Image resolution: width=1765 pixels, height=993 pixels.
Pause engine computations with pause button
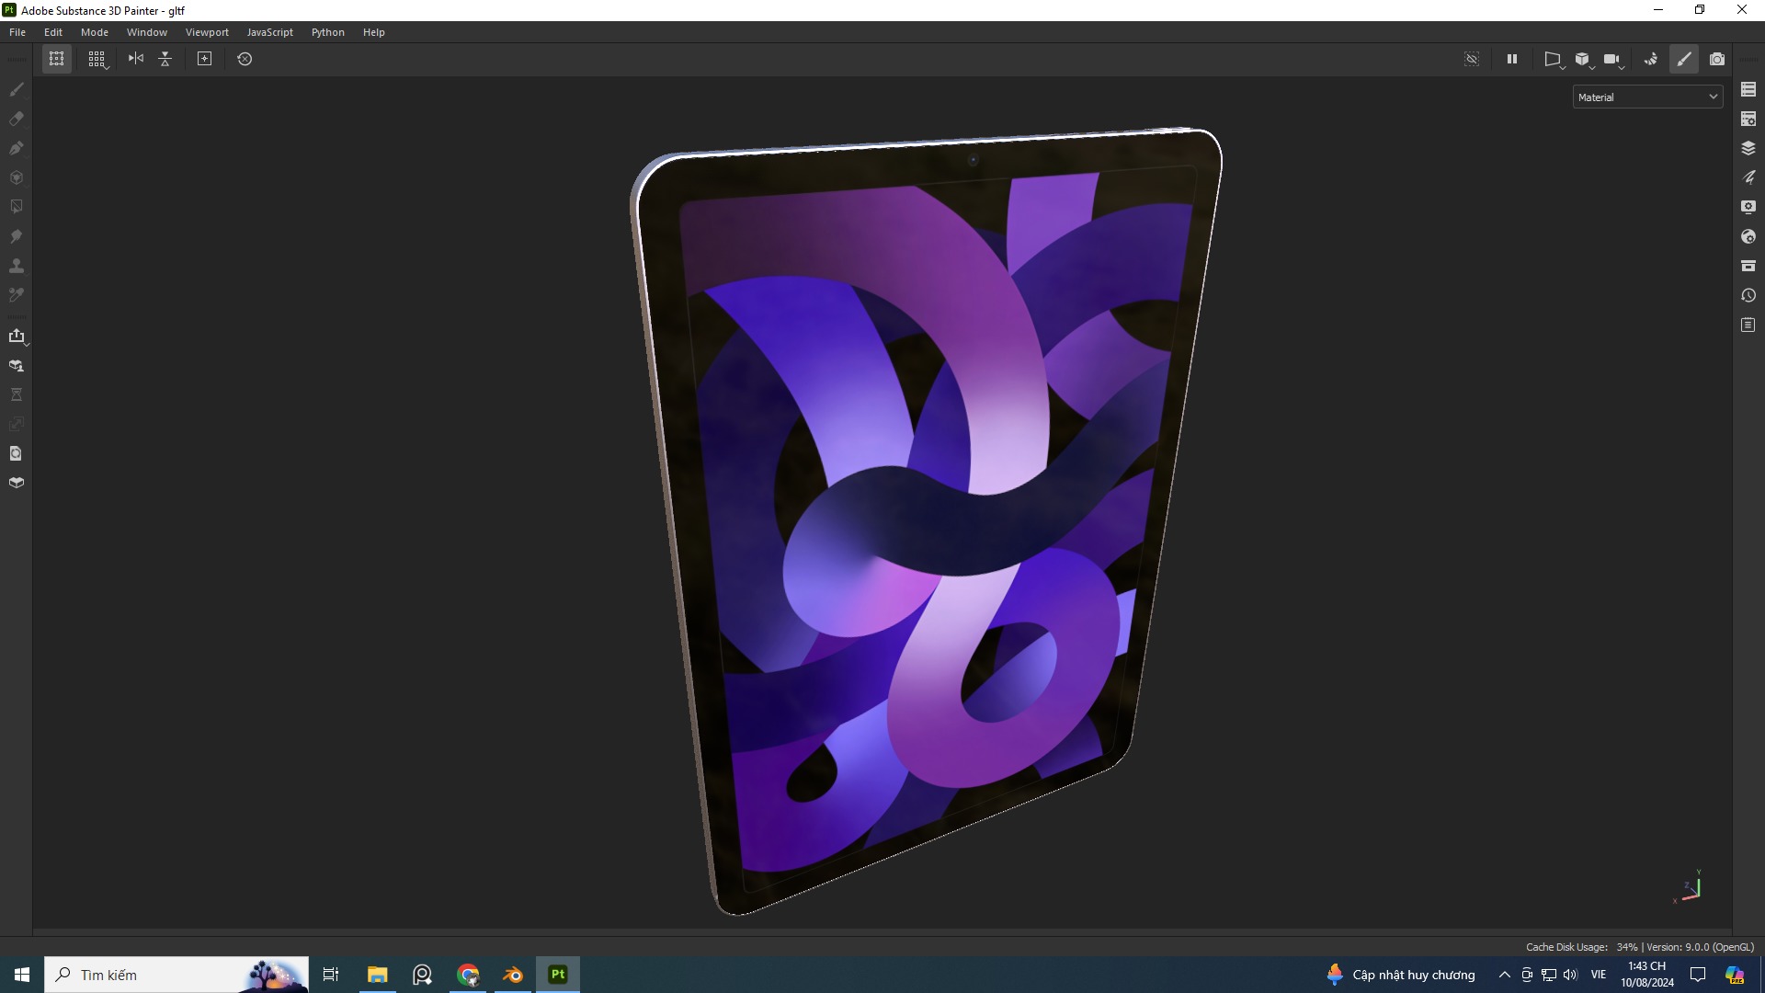(1512, 59)
